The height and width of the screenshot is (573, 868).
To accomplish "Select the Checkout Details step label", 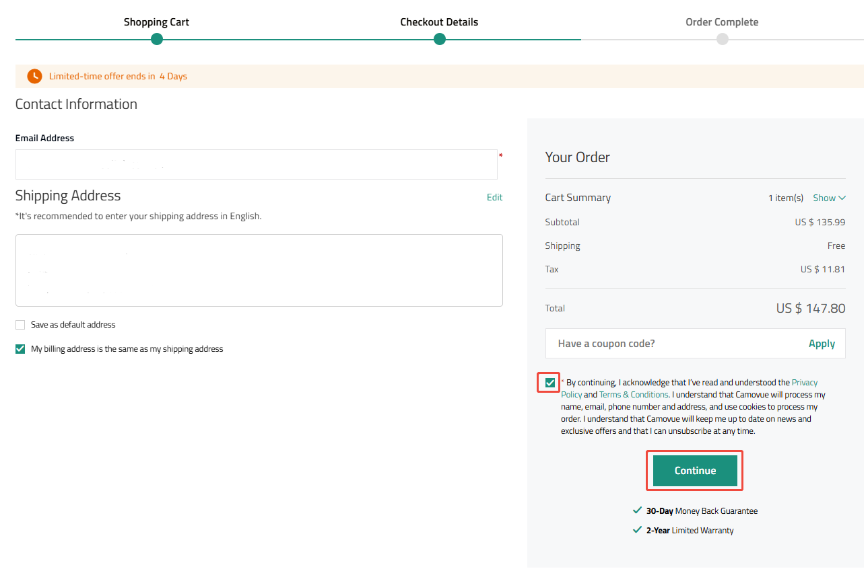I will pyautogui.click(x=439, y=22).
